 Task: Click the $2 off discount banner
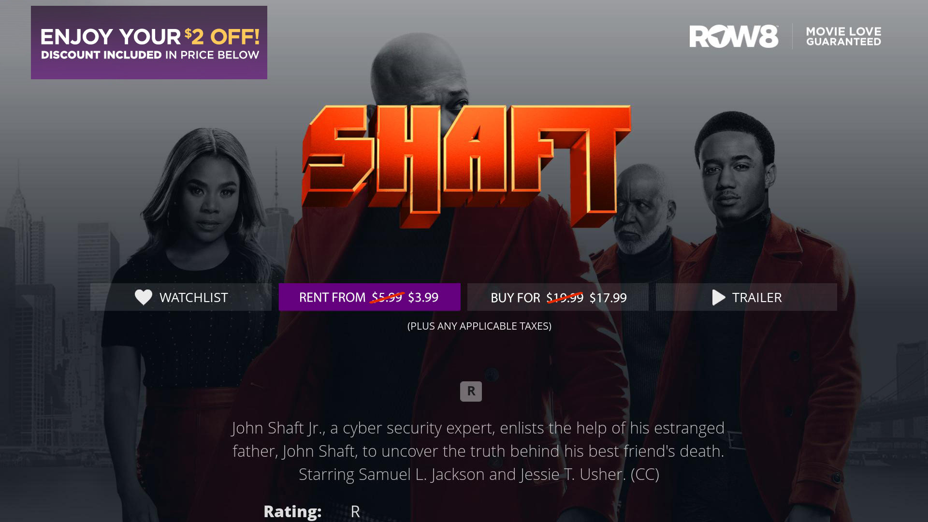(149, 43)
